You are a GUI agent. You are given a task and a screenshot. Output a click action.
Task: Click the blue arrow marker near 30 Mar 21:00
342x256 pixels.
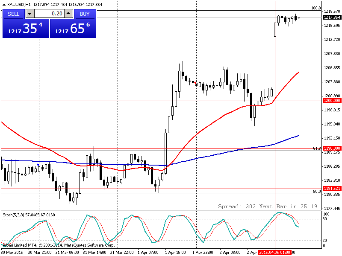[38, 165]
